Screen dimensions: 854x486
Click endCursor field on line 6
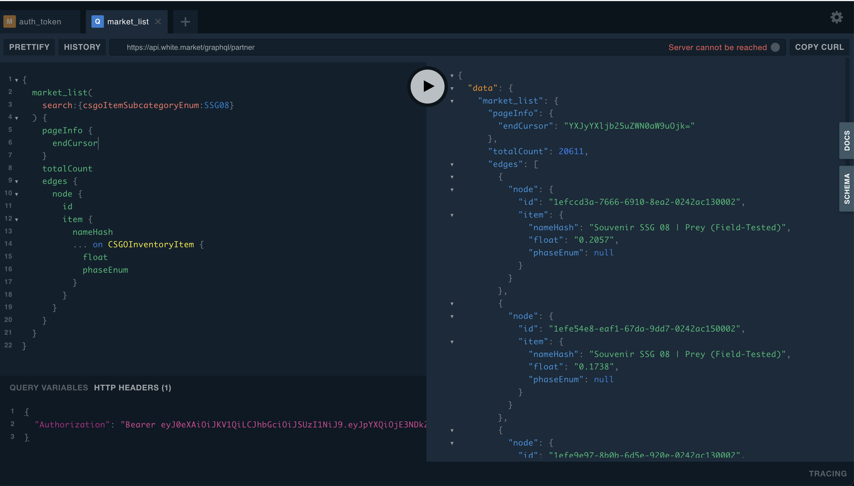75,143
